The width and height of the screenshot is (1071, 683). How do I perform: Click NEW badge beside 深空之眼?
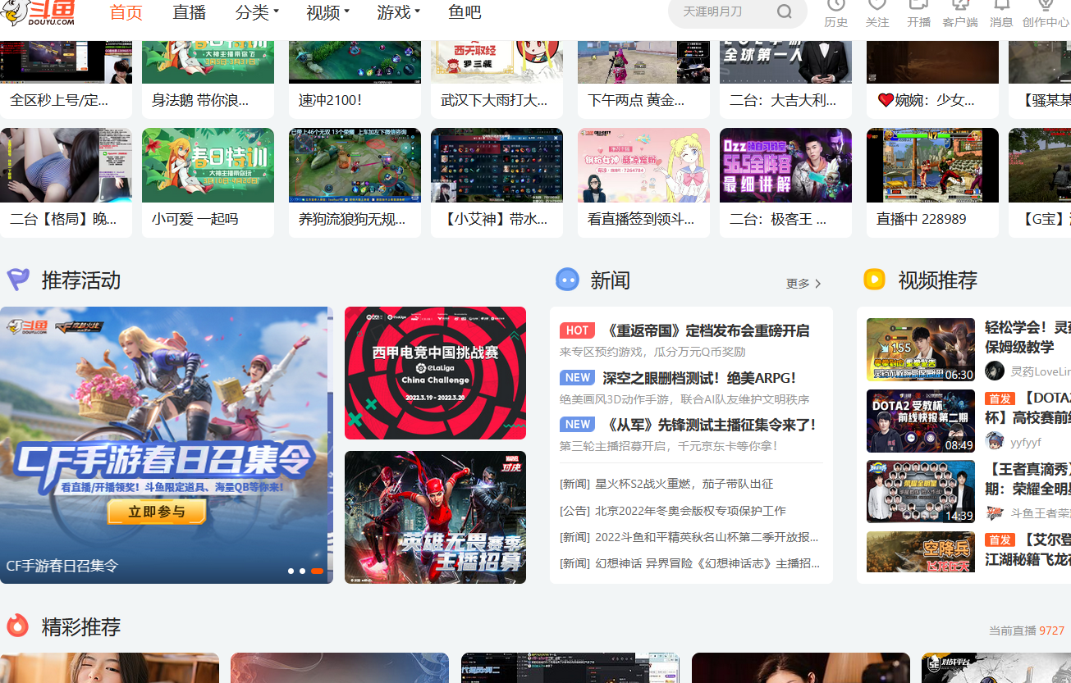click(577, 378)
